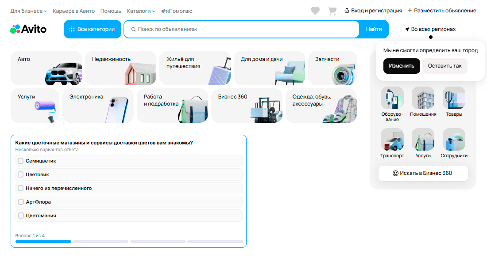The height and width of the screenshot is (265, 487).
Task: Check the Семицветик option
Action: click(21, 161)
